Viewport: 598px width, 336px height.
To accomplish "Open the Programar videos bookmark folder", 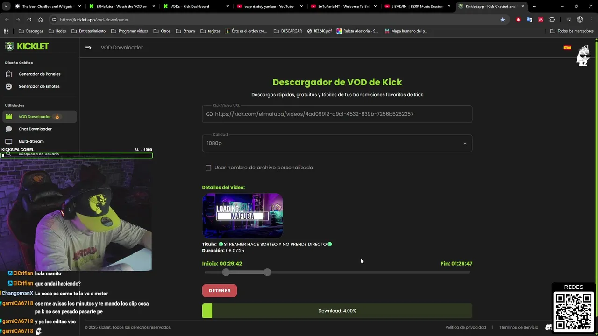I will click(129, 31).
